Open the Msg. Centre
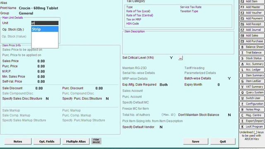The width and height of the screenshot is (265, 149). coord(252,115)
